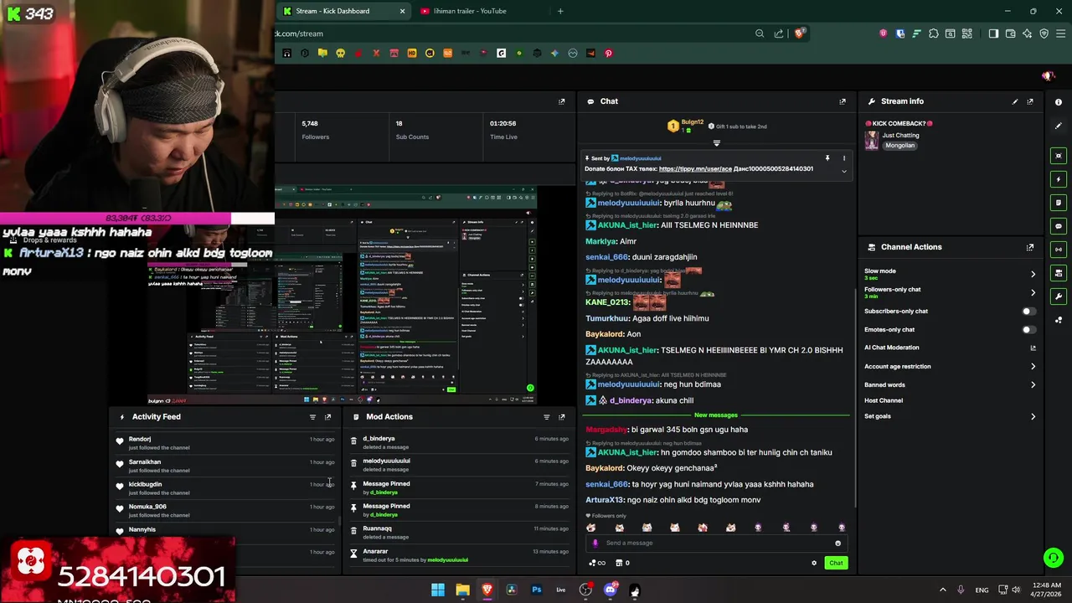1072x603 pixels.
Task: Click Host Channel action
Action: (884, 400)
